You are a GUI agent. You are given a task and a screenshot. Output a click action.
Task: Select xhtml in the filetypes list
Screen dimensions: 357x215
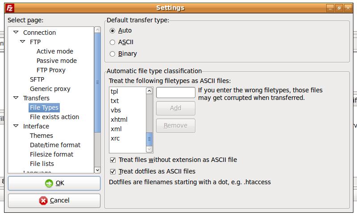tap(119, 120)
